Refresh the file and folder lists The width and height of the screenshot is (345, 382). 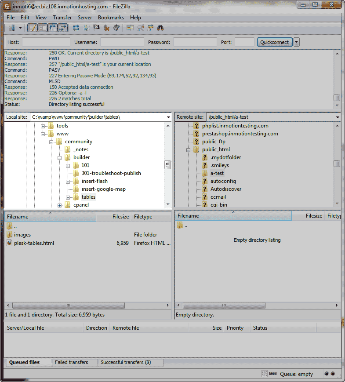pyautogui.click(x=76, y=28)
